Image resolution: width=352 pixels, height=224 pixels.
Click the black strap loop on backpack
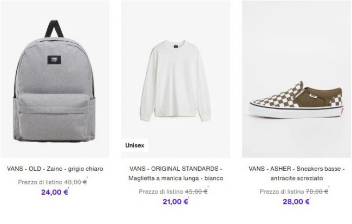tap(54, 29)
